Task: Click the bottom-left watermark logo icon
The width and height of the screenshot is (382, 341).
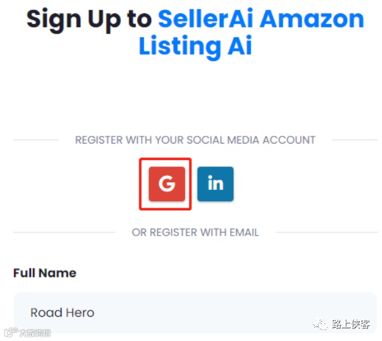Action: [10, 332]
